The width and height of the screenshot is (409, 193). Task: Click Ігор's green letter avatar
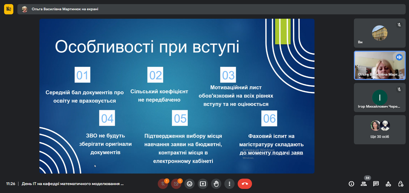380,97
